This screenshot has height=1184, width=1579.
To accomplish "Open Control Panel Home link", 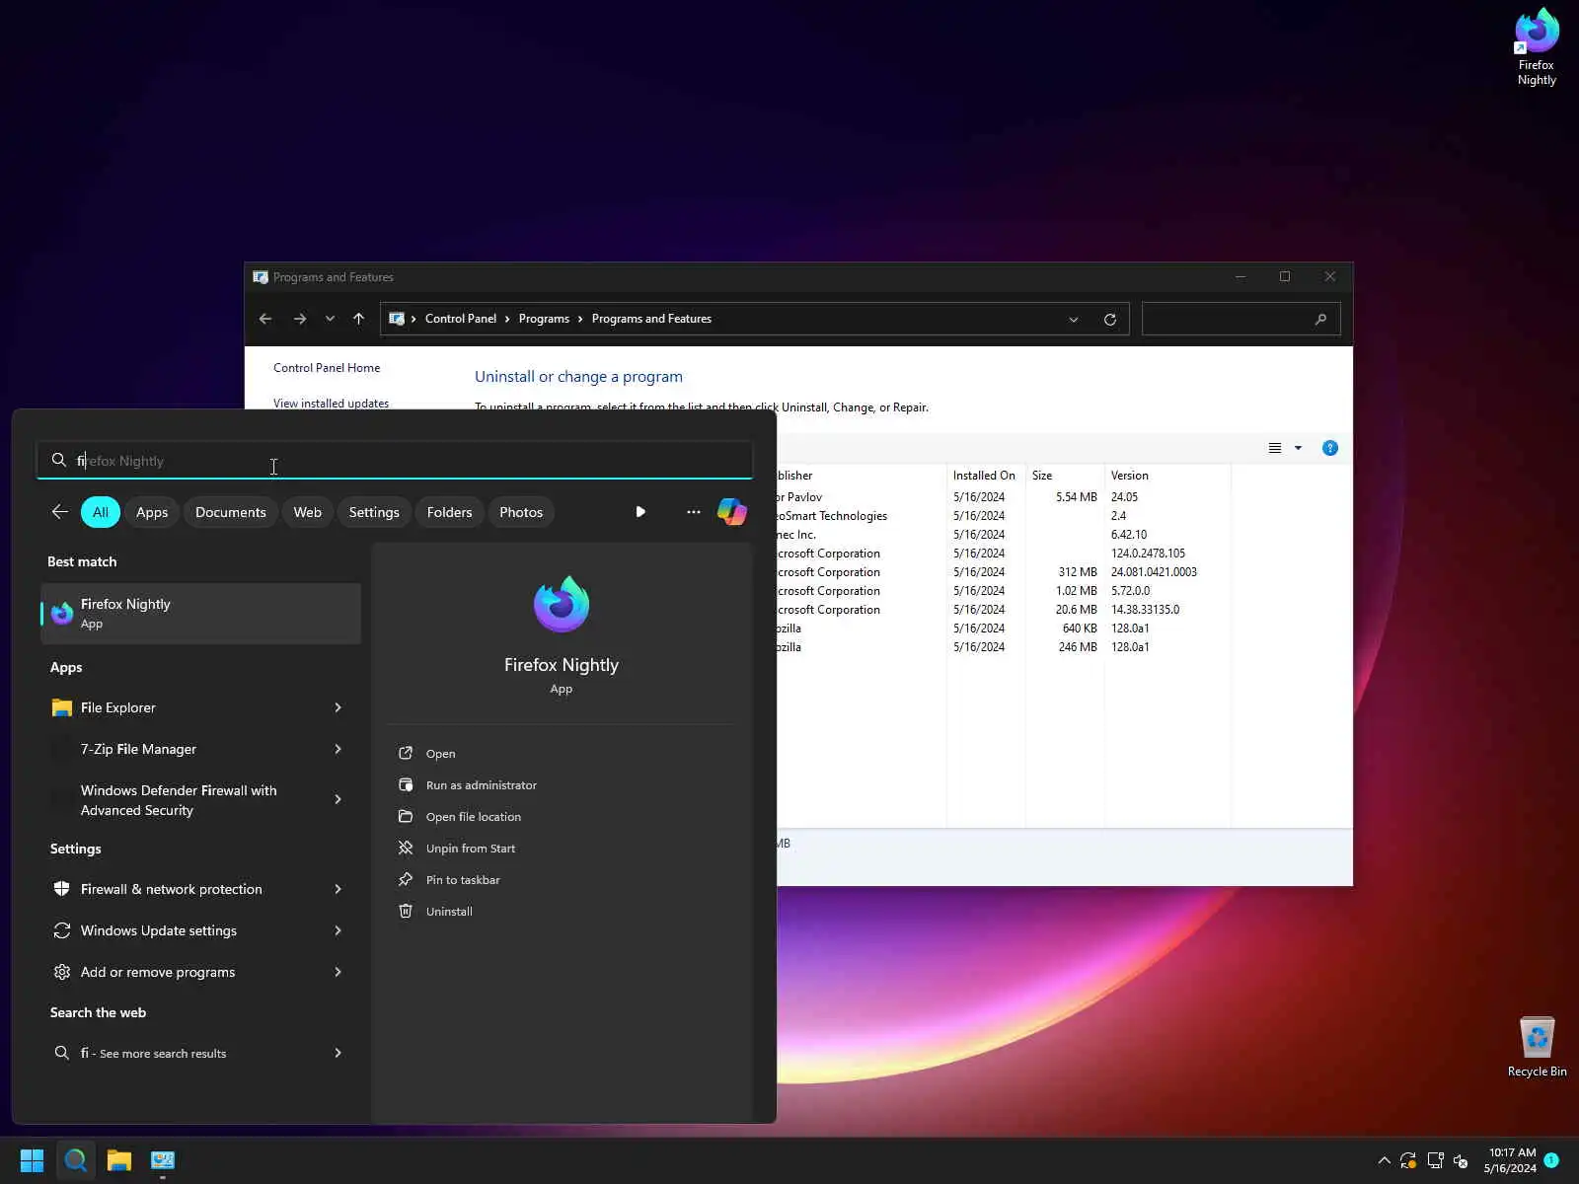I will (327, 368).
